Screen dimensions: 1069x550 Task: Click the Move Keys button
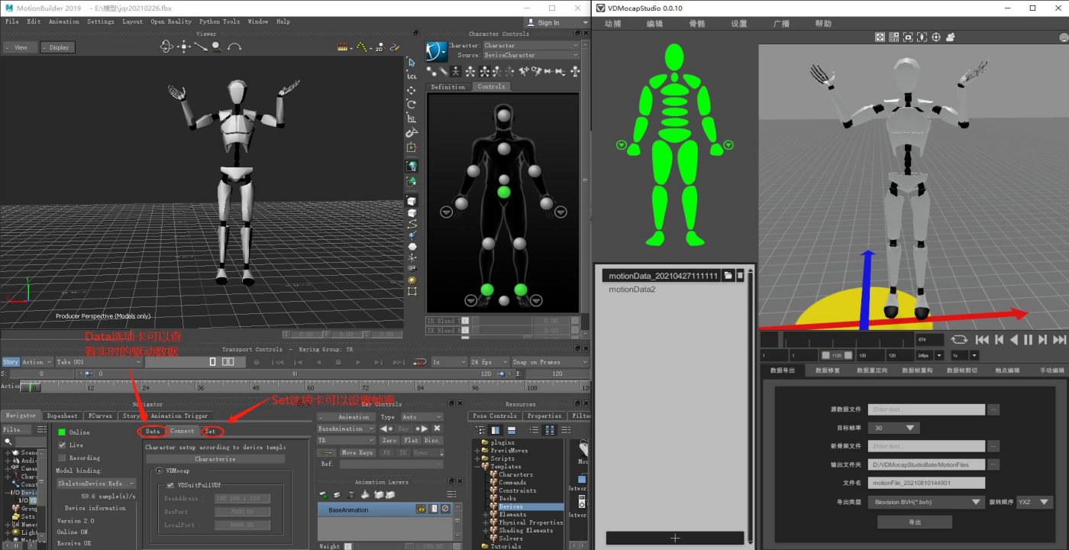click(357, 453)
